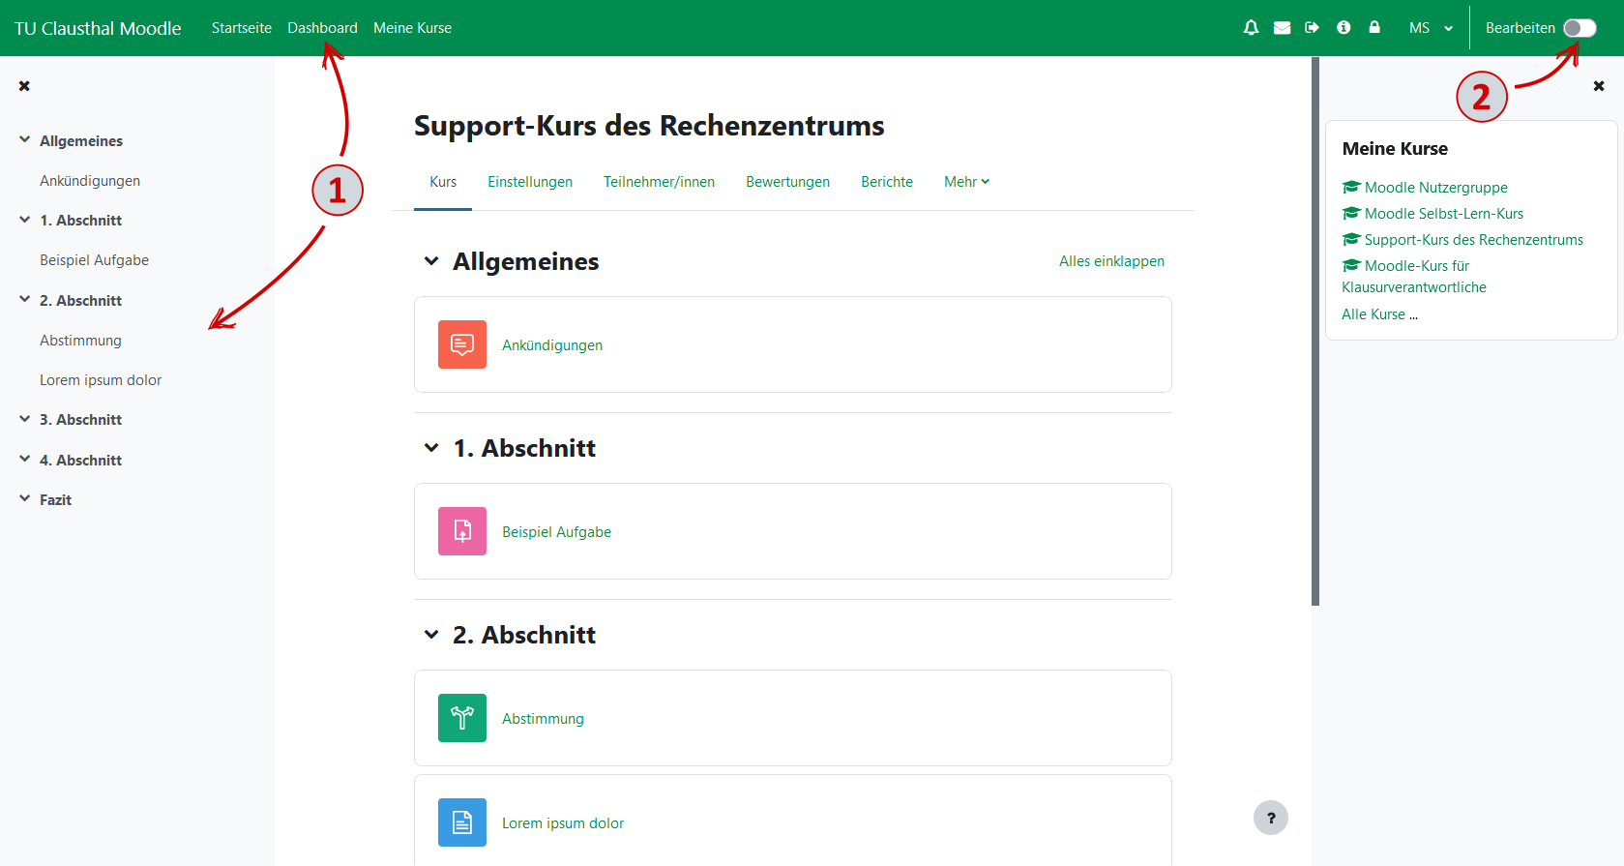
Task: Open the help question mark button
Action: coord(1271,818)
